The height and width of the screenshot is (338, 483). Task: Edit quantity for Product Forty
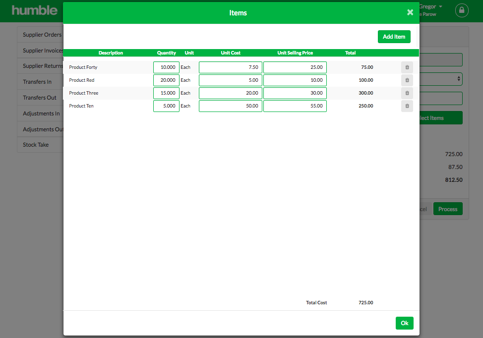(x=166, y=67)
